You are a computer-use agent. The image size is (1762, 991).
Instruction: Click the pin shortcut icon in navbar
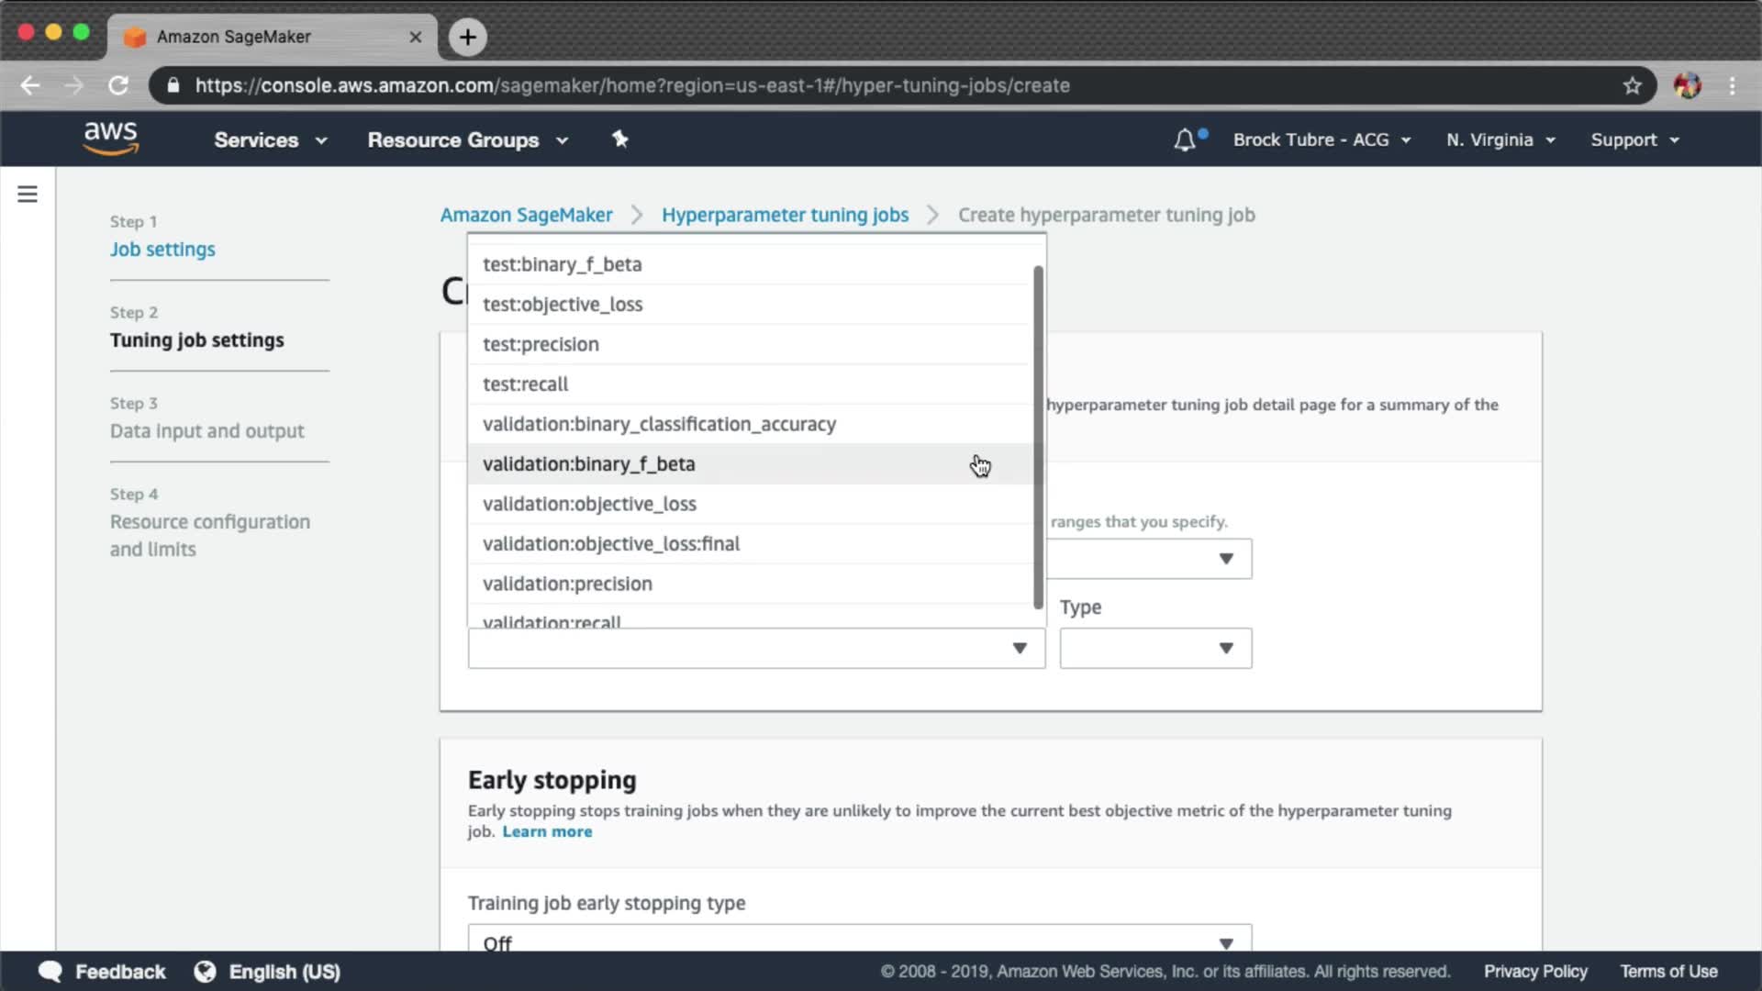tap(620, 139)
